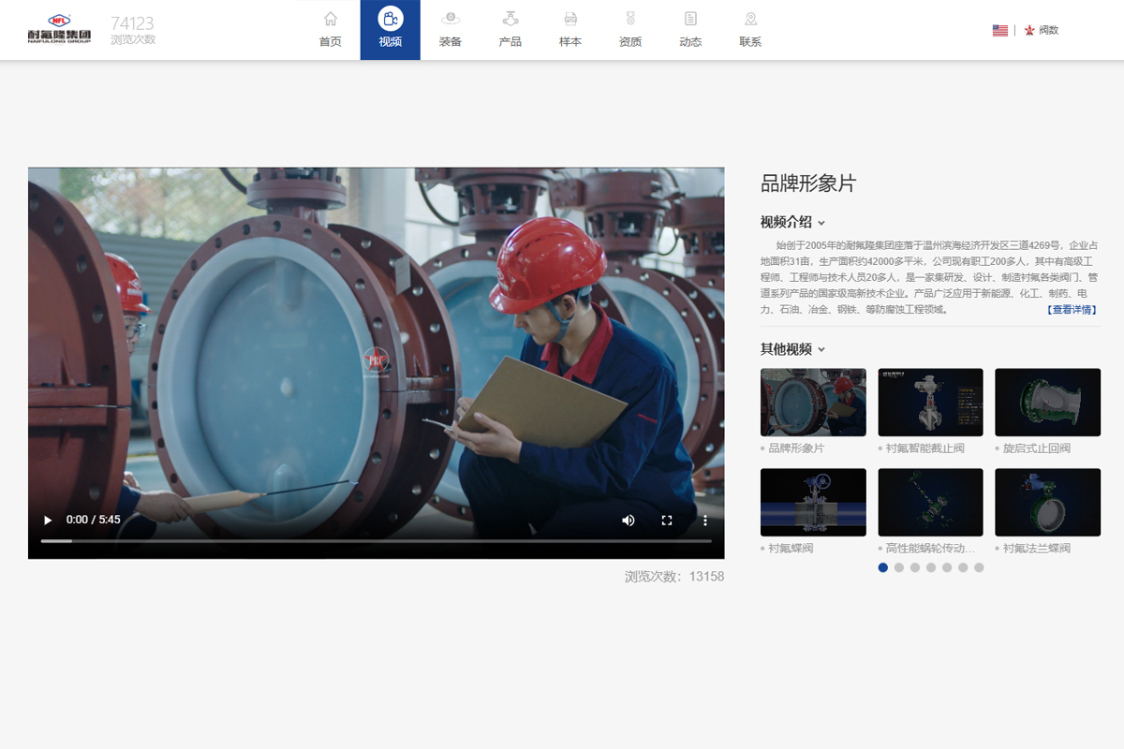1124x749 pixels.
Task: Collapse the 其他视频 section chevron
Action: pos(821,350)
